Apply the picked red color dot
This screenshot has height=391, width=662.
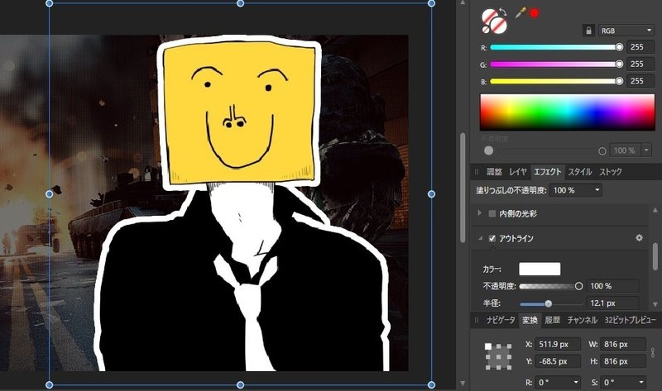(534, 13)
